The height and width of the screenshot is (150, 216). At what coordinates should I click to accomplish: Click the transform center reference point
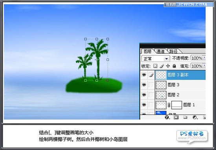[x=97, y=60]
